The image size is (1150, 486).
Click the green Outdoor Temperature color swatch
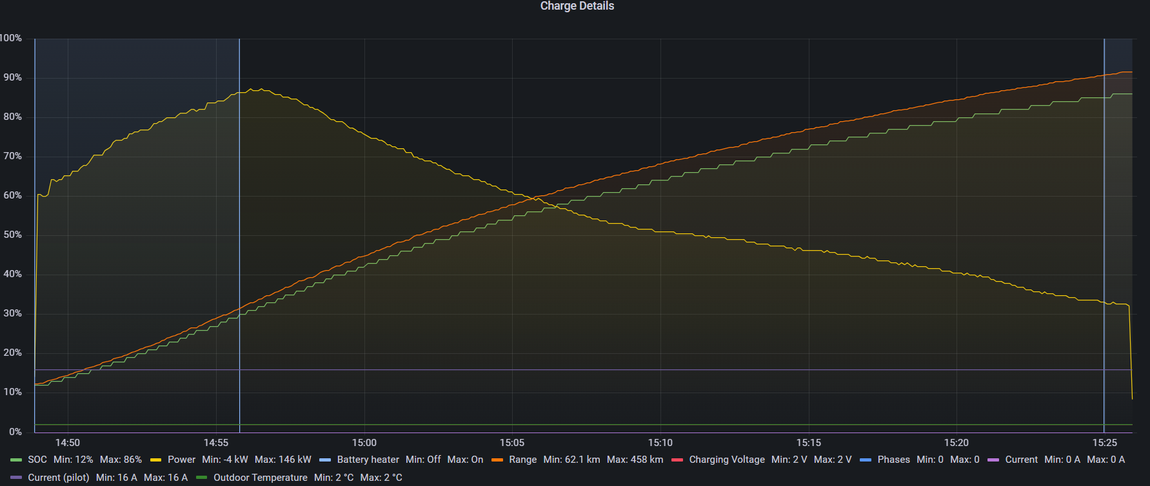[201, 478]
